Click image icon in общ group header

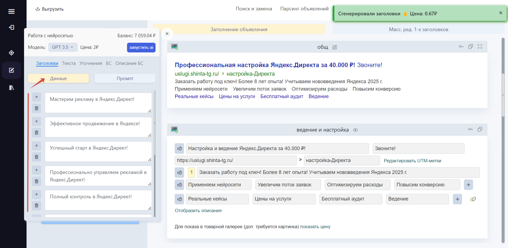point(174,47)
